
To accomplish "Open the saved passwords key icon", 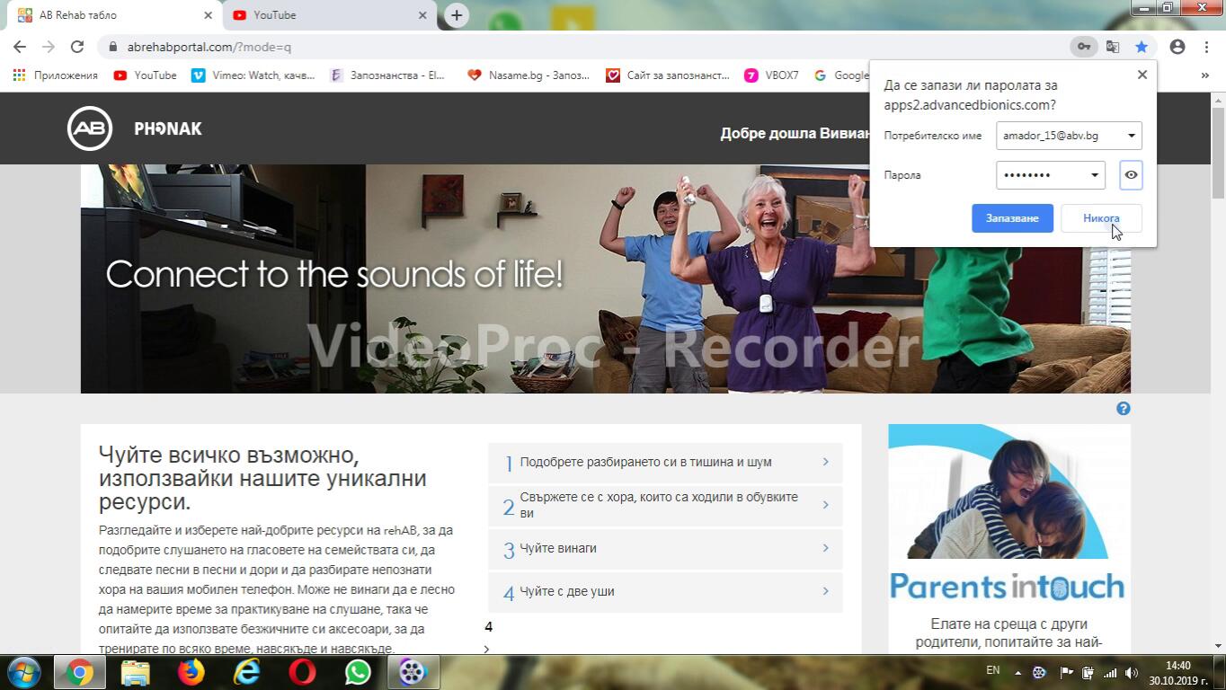I will 1084,47.
